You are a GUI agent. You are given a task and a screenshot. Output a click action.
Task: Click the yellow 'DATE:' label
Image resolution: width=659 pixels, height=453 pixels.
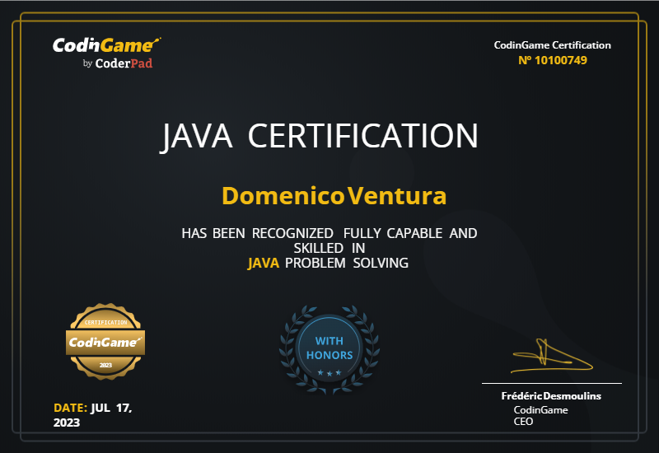pyautogui.click(x=70, y=408)
